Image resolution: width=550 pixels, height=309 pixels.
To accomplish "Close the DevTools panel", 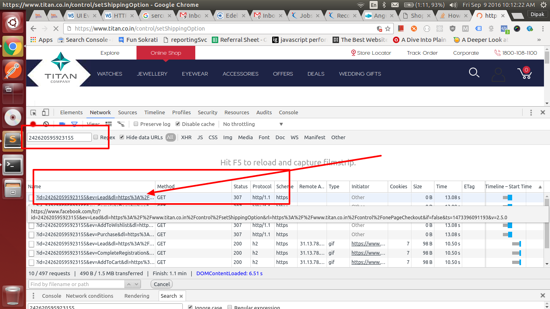I will (x=543, y=113).
